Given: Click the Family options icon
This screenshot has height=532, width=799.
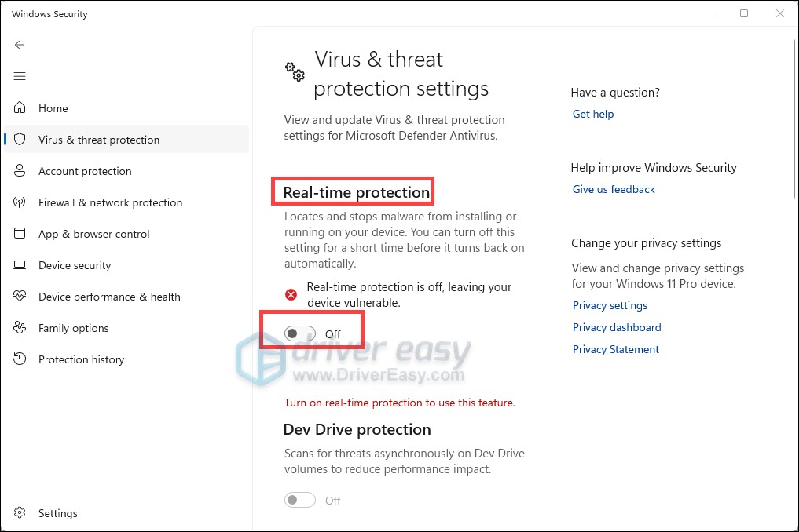Looking at the screenshot, I should click(x=20, y=328).
